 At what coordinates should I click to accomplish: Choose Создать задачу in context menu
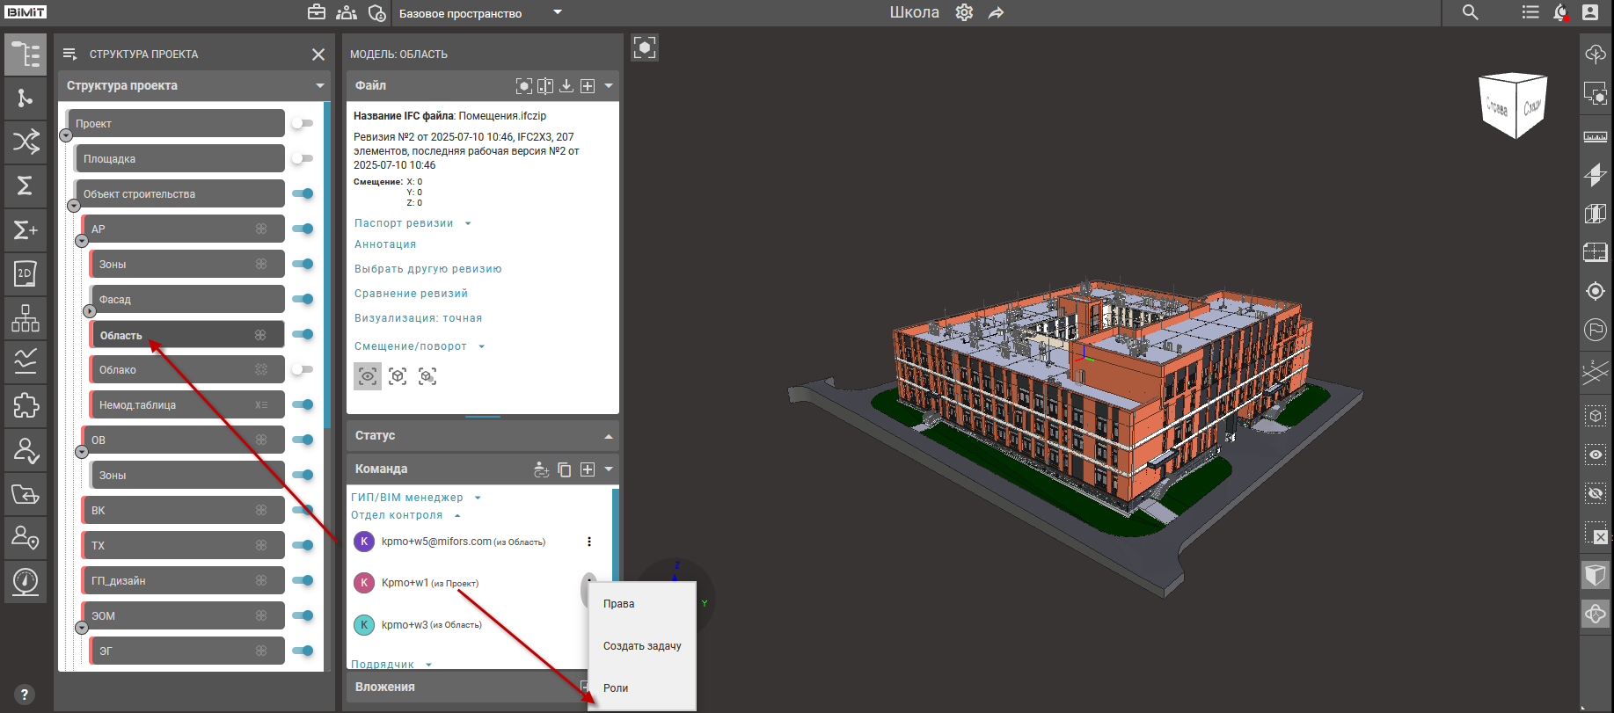click(642, 646)
